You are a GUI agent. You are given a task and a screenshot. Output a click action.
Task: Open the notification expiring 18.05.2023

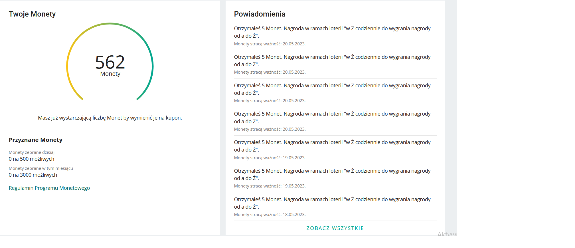tap(332, 203)
